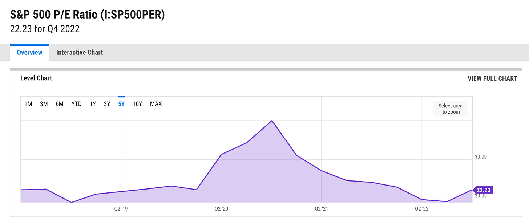Click the Q2 '22 axis label
Viewport: 529px width, 224px height.
pyautogui.click(x=422, y=208)
